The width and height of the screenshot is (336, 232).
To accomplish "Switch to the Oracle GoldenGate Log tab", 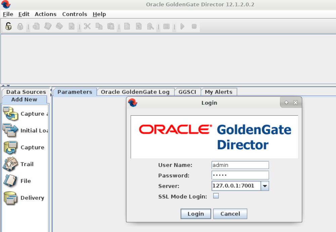I will (x=135, y=92).
